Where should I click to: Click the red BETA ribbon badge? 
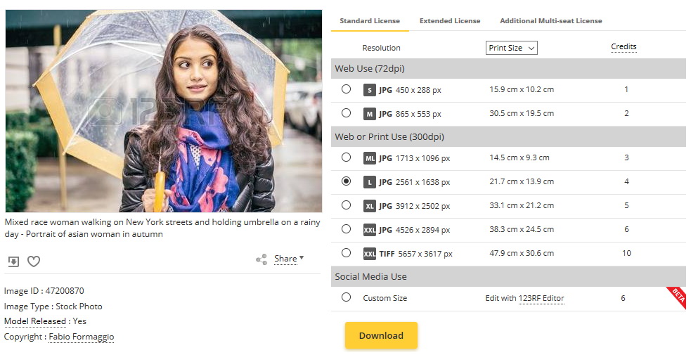(676, 297)
